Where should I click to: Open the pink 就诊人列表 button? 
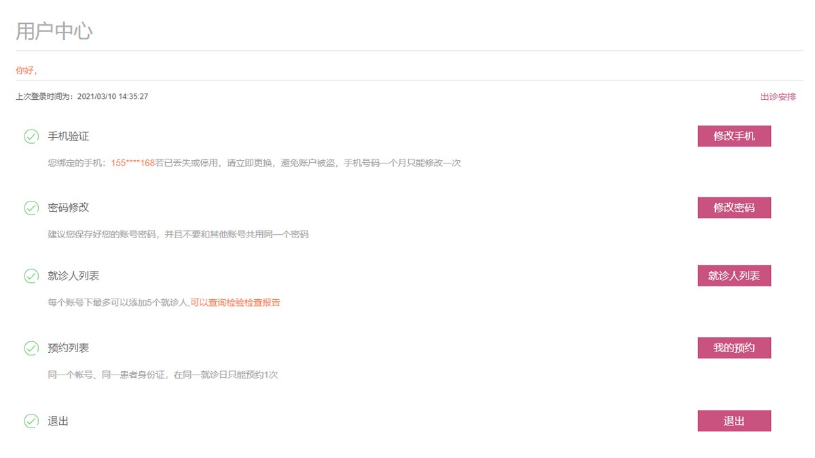[733, 276]
